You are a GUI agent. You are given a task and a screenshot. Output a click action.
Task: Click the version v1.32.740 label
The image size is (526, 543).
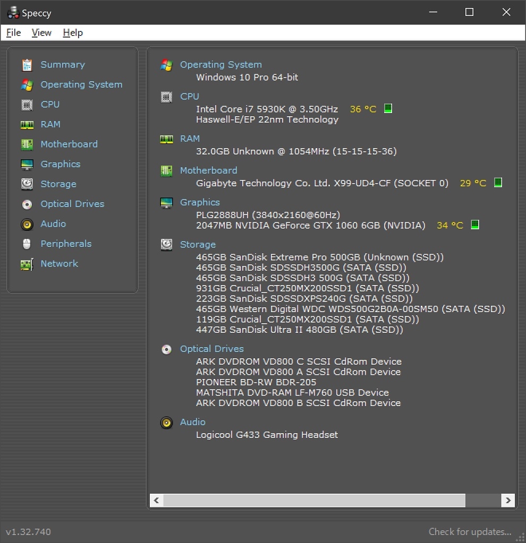point(29,532)
